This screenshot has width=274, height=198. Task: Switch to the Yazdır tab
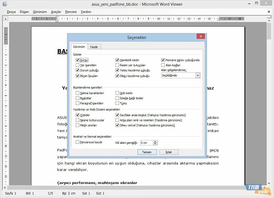tap(94, 47)
